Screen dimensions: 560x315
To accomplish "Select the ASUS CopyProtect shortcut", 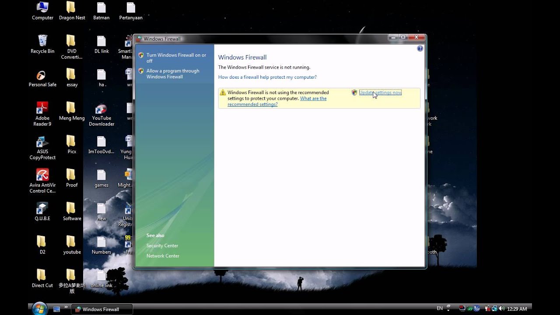I will pos(42,147).
